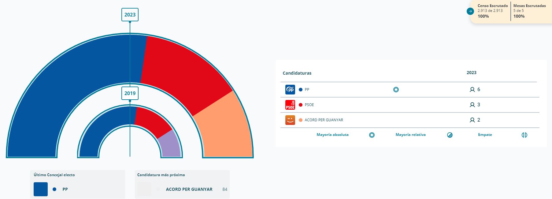Viewport: 552px width, 199px height.
Task: Click the PSOE party logo icon
Action: click(290, 105)
